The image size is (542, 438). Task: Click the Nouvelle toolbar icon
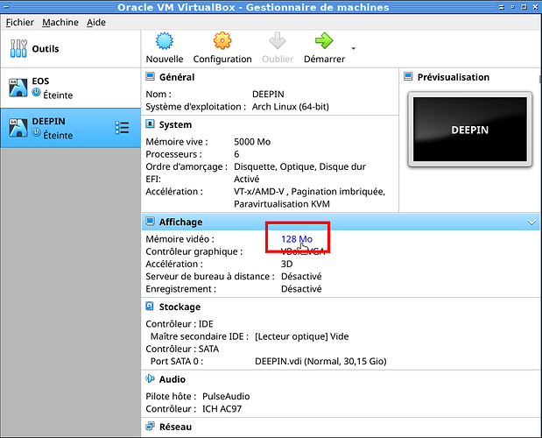(x=165, y=41)
